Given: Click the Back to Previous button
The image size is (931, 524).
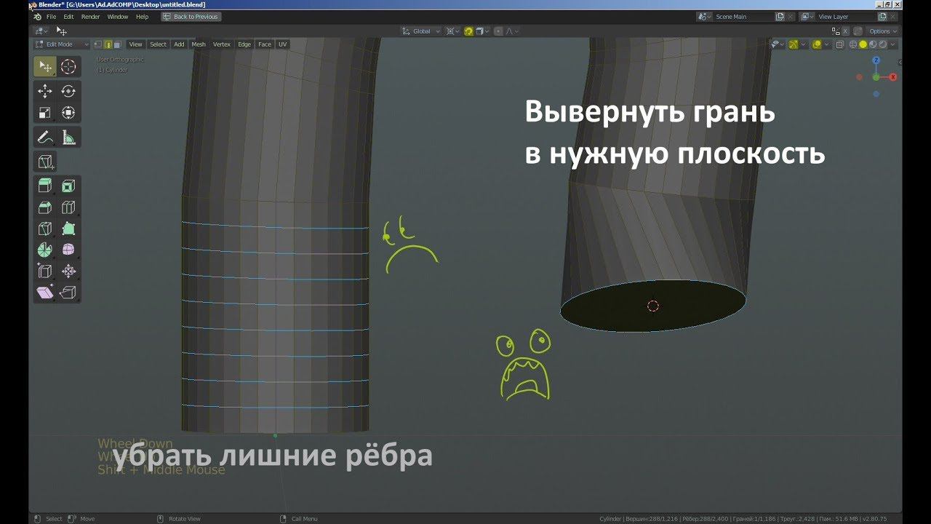Looking at the screenshot, I should point(191,17).
